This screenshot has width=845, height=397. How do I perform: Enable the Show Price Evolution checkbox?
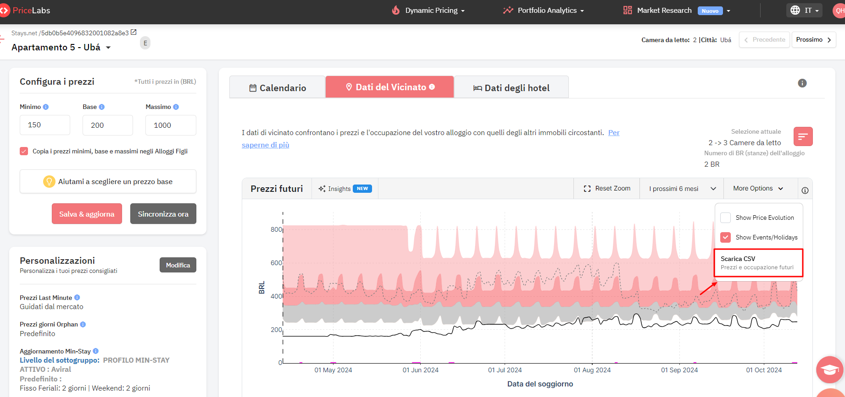point(725,218)
